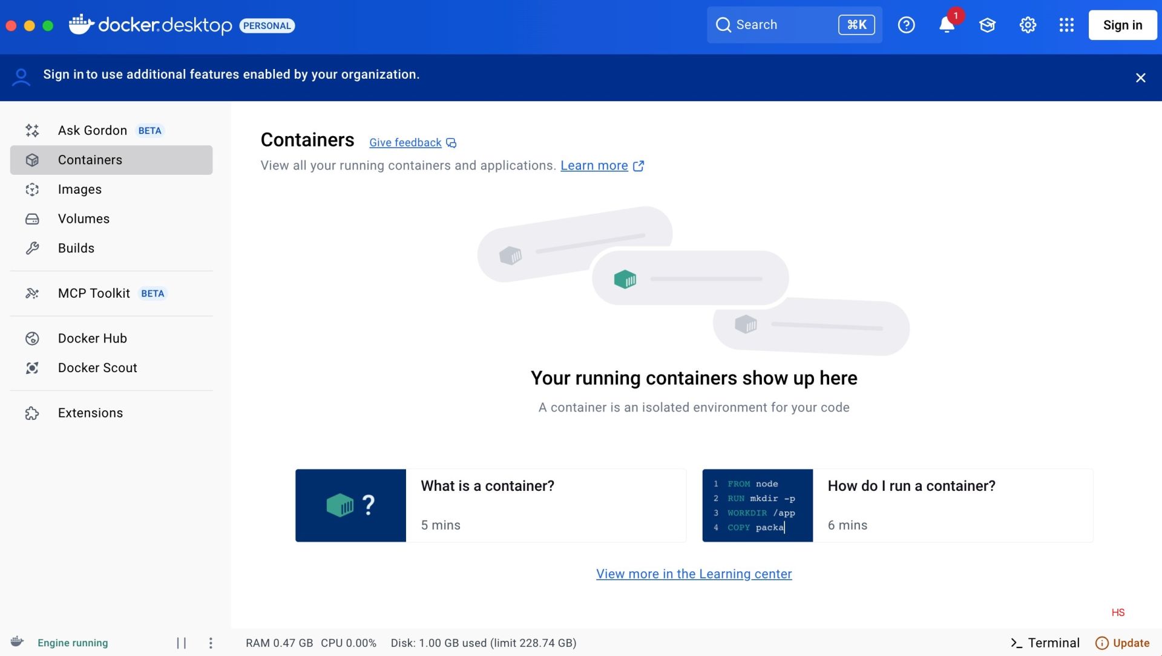This screenshot has width=1162, height=656.
Task: Select Images in the sidebar
Action: click(x=111, y=189)
